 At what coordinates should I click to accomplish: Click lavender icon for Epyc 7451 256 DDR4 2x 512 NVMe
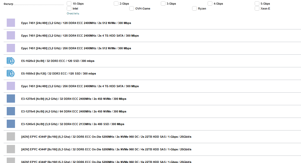click(11, 48)
